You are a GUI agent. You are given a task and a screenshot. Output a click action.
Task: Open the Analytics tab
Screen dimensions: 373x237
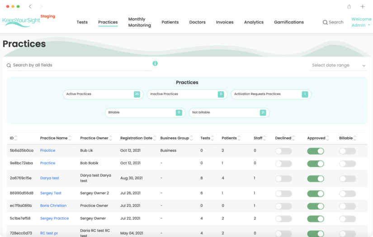(x=254, y=22)
